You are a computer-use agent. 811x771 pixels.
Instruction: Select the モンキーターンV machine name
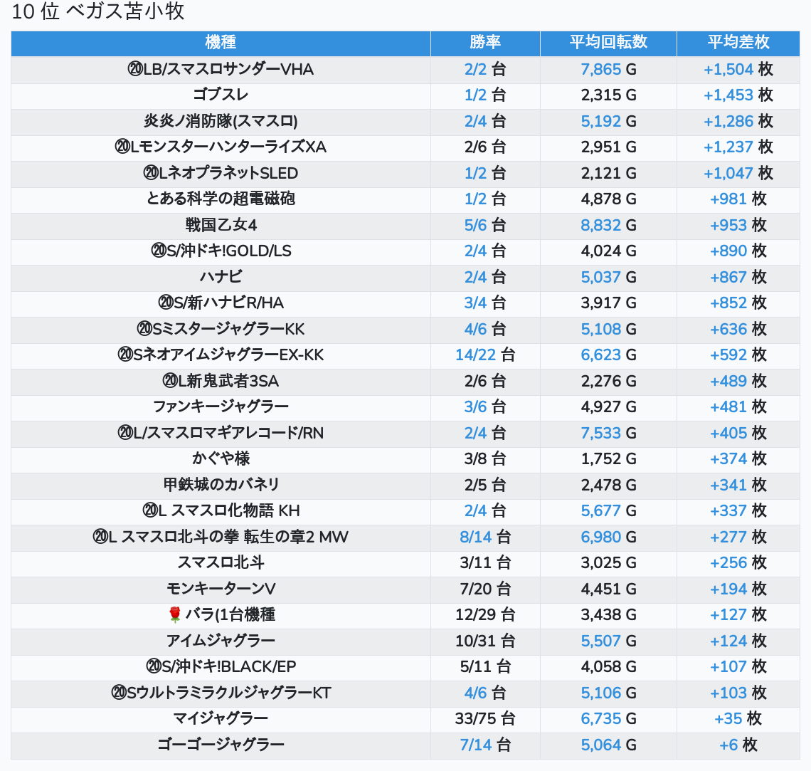pyautogui.click(x=221, y=589)
